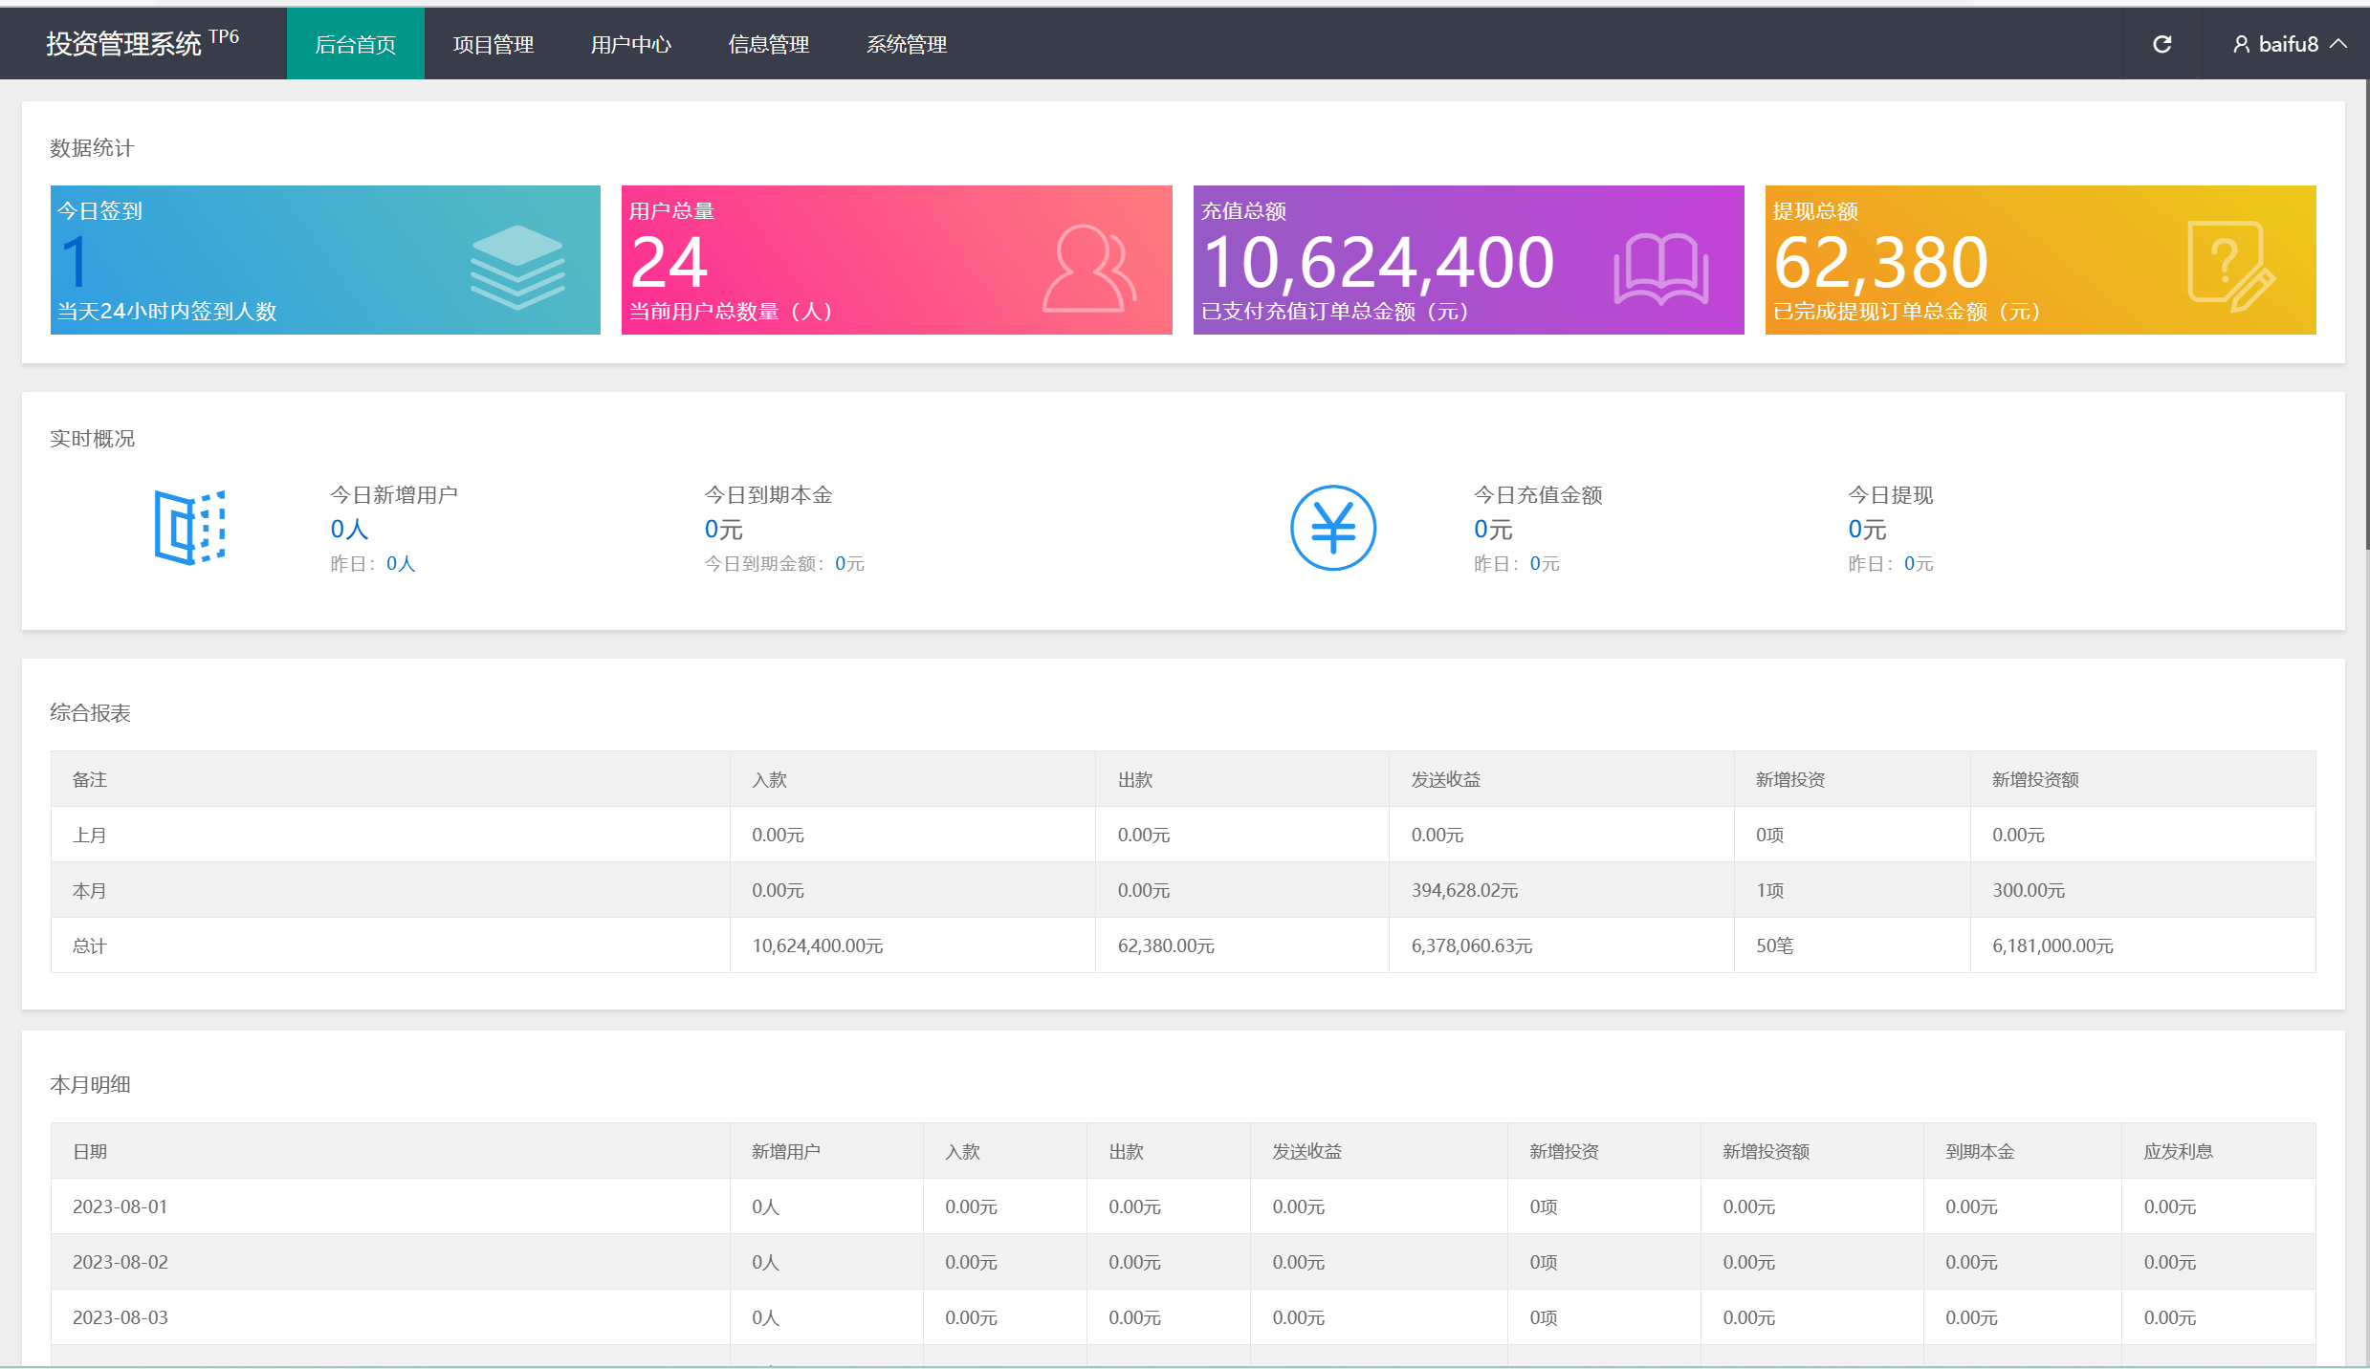Click the question-note icon on 提现总额 card
Image resolution: width=2370 pixels, height=1369 pixels.
[2230, 267]
